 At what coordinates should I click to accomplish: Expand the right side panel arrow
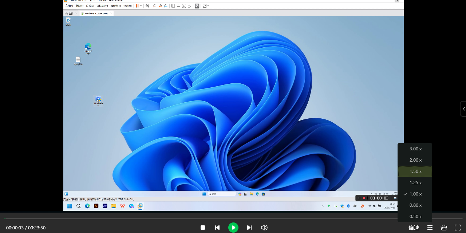pos(463,109)
